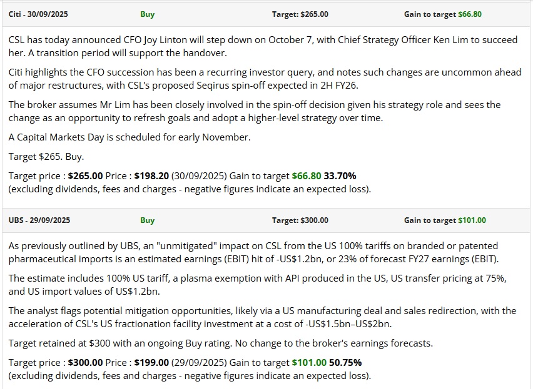Viewport: 533px width, 389px height.
Task: Click Gain to target $66.80 in header
Action: [442, 14]
